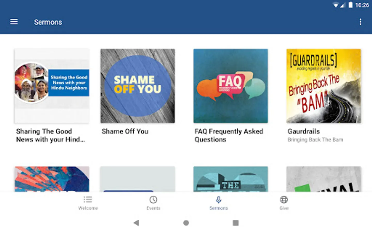
Task: Tap the Events clock icon
Action: click(153, 200)
